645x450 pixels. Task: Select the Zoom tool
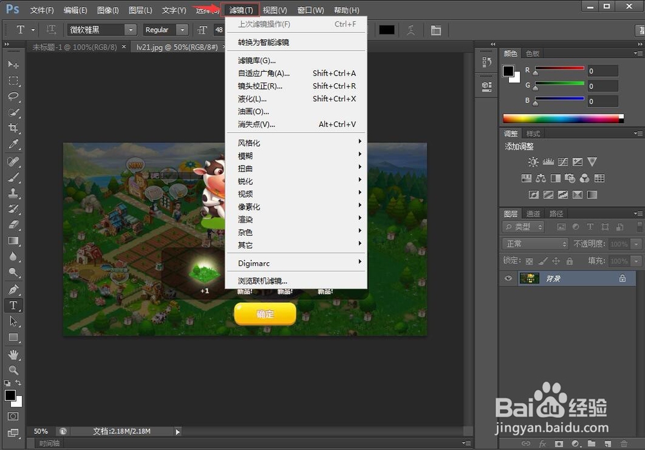click(13, 370)
